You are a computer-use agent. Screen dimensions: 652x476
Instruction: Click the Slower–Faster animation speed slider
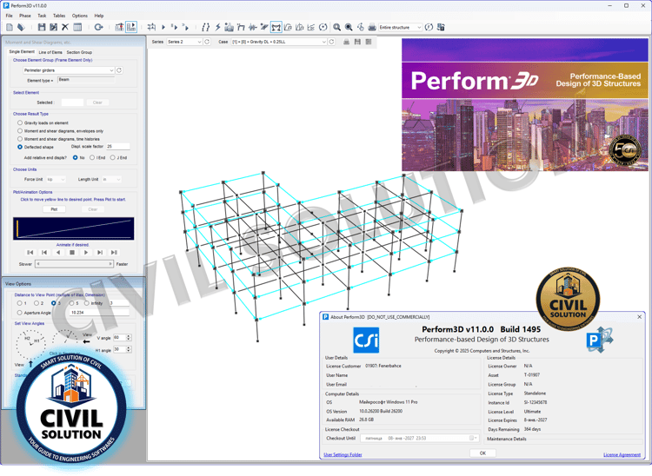click(74, 264)
